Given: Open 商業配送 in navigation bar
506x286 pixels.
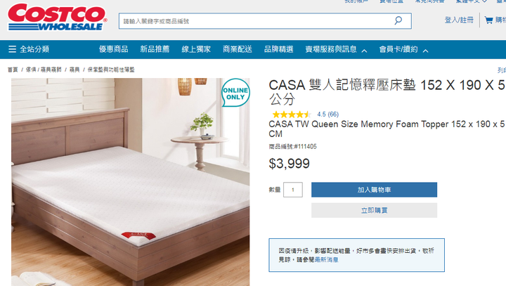Looking at the screenshot, I should click(x=238, y=49).
